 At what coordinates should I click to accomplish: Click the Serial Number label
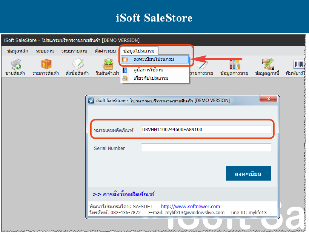[109, 148]
